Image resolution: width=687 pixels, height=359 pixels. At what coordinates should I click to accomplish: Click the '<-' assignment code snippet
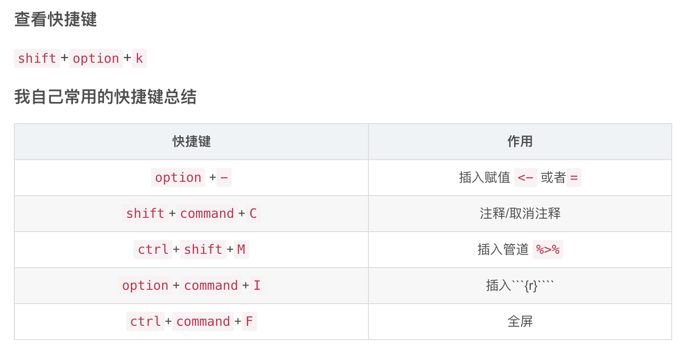pos(526,178)
